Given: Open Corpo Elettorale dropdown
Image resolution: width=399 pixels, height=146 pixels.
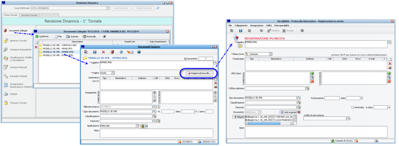Looking at the screenshot, I should pos(108,8).
